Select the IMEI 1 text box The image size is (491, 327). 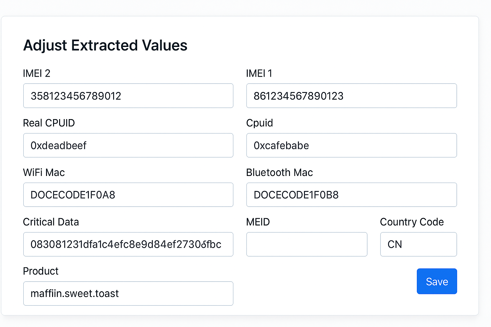pos(352,96)
